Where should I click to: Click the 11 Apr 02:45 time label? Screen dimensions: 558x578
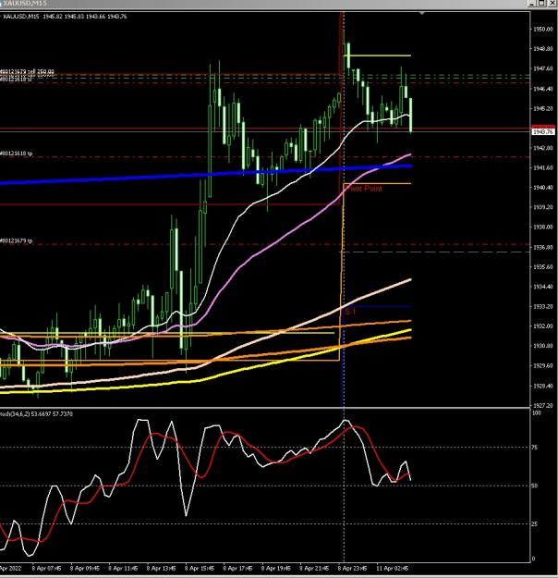tap(393, 569)
